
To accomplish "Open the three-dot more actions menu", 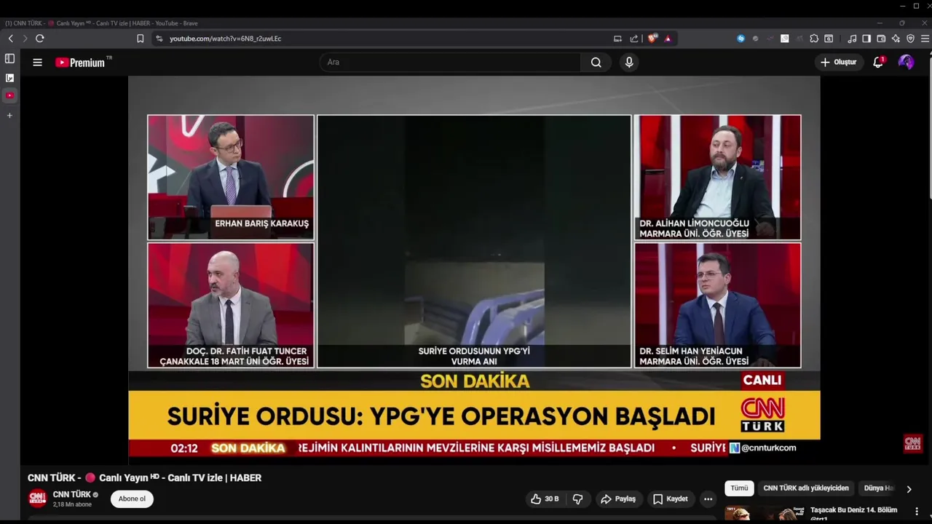I will (x=708, y=499).
